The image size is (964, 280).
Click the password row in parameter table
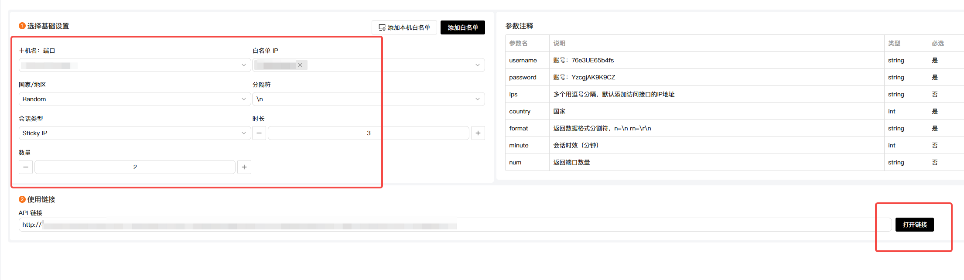pyautogui.click(x=523, y=77)
